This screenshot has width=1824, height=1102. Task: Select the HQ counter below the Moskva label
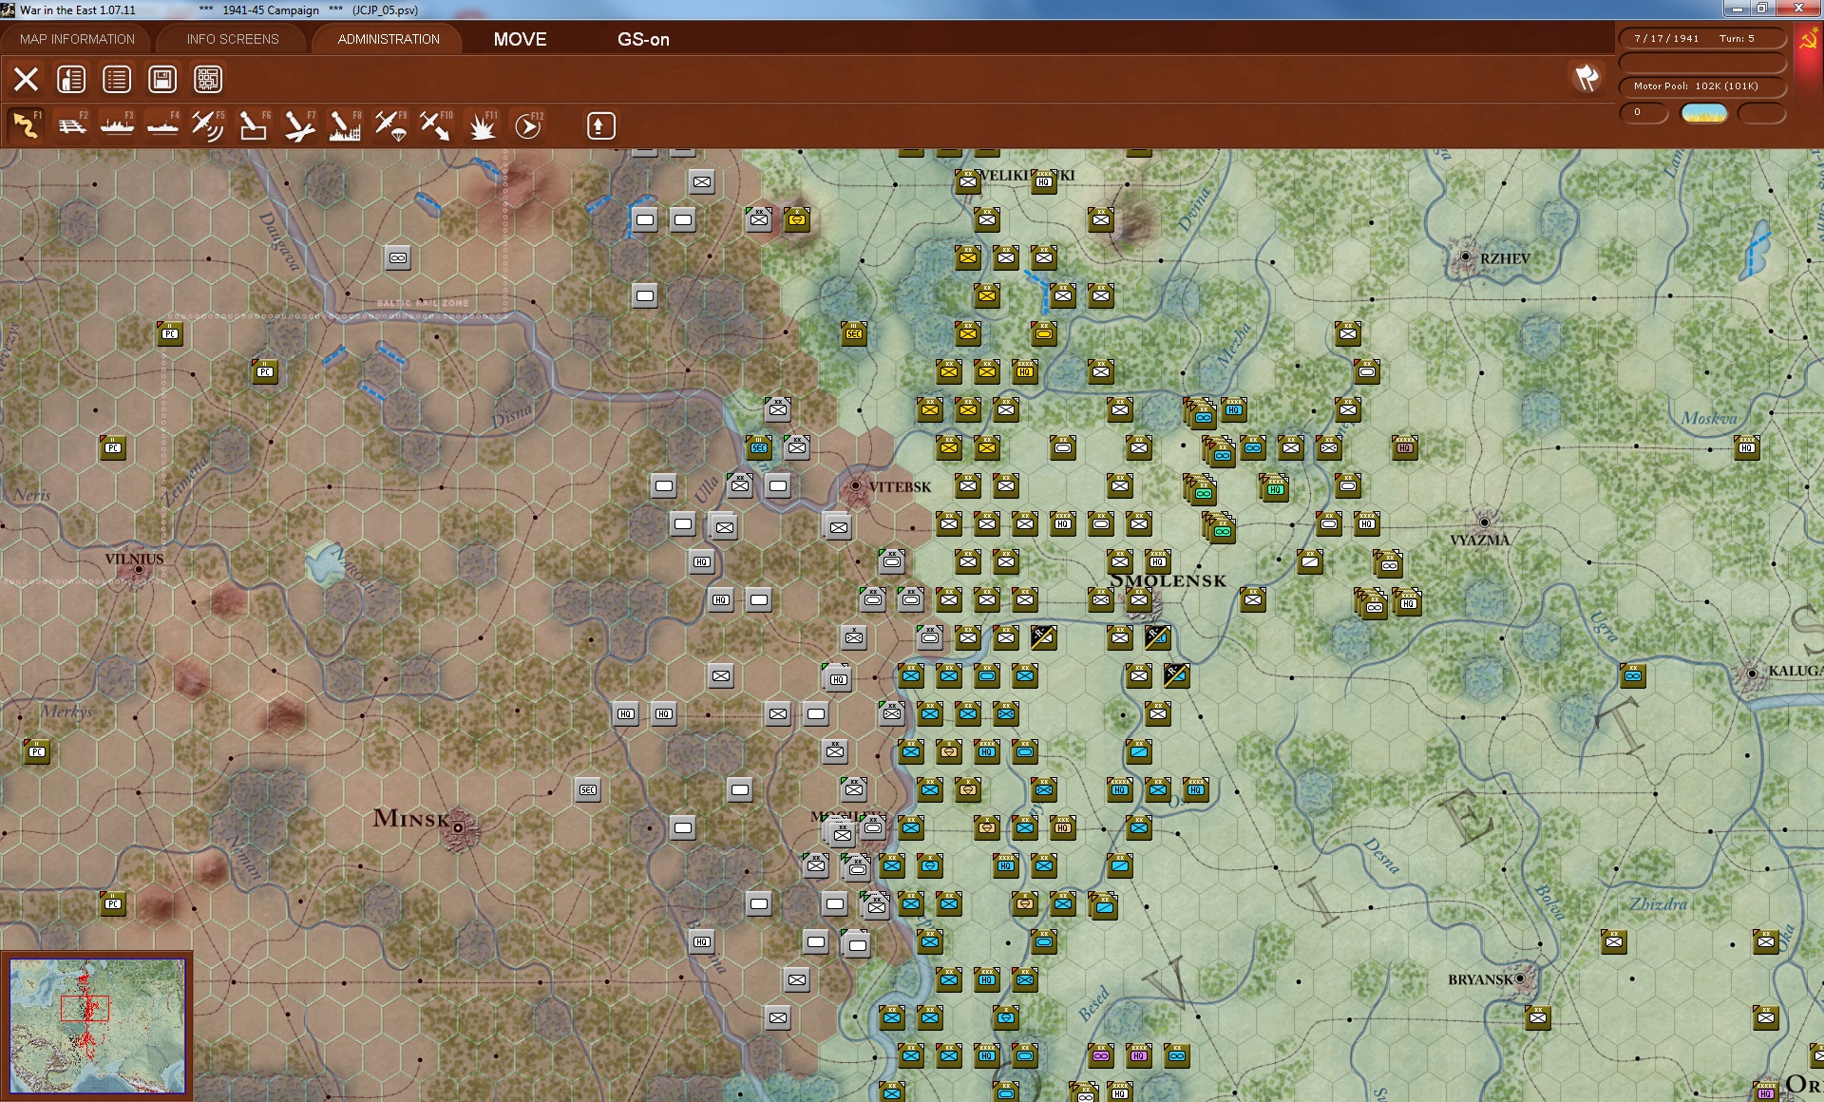tap(1747, 447)
